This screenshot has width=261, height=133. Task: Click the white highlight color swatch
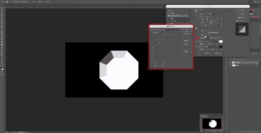(221, 41)
